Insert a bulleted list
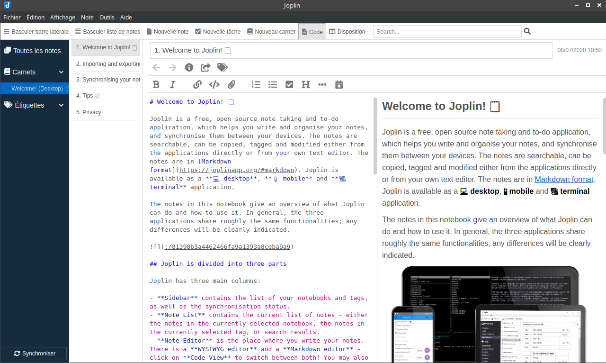 tap(273, 84)
